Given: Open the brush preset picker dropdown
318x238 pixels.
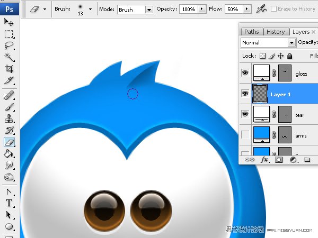Looking at the screenshot, I should (x=90, y=9).
